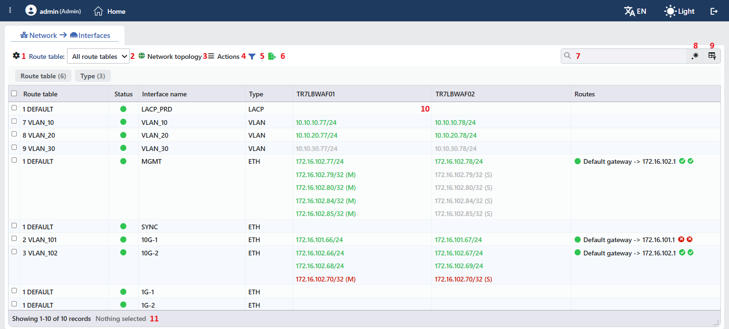Click the Interfaces tab icon
729x329 pixels.
tap(74, 35)
